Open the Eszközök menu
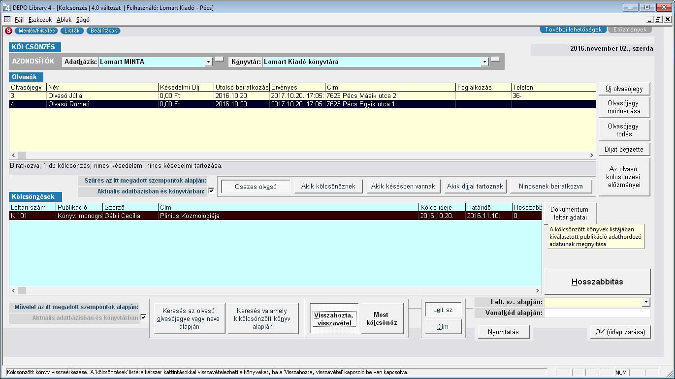The image size is (675, 379). click(x=40, y=20)
